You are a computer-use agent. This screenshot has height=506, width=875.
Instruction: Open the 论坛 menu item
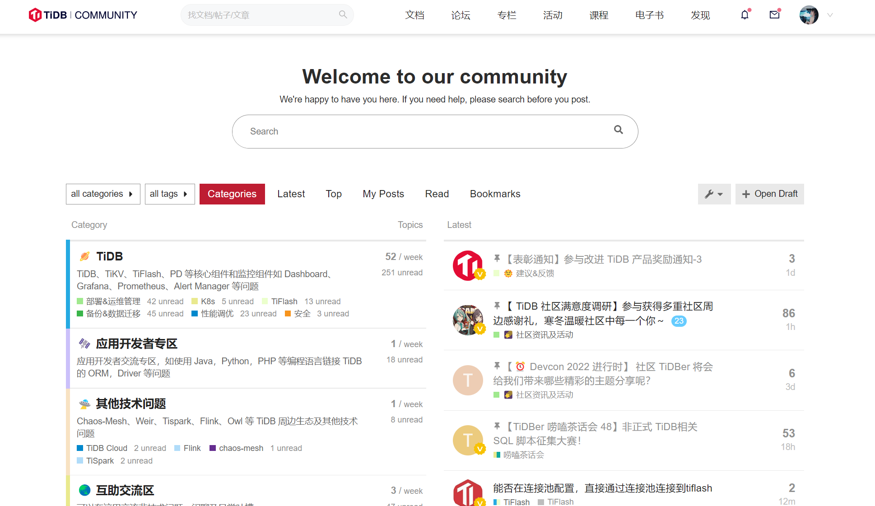pyautogui.click(x=461, y=15)
